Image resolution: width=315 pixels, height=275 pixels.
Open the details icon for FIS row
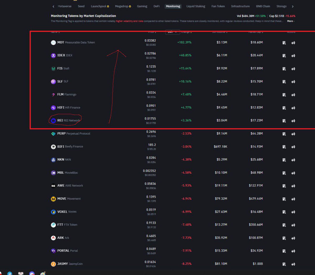tap(284, 69)
